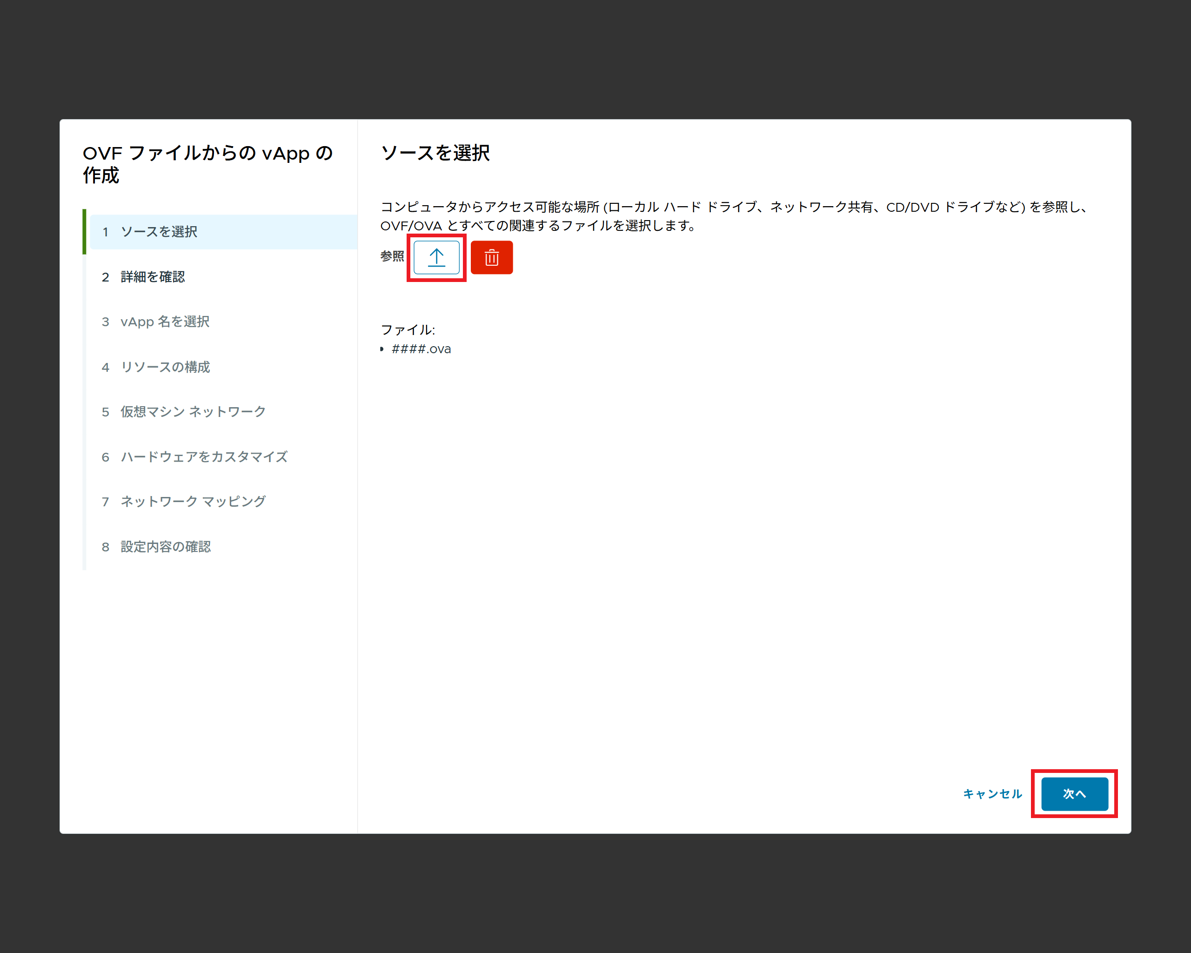Click the red trash delete icon
This screenshot has height=953, width=1191.
pyautogui.click(x=491, y=257)
